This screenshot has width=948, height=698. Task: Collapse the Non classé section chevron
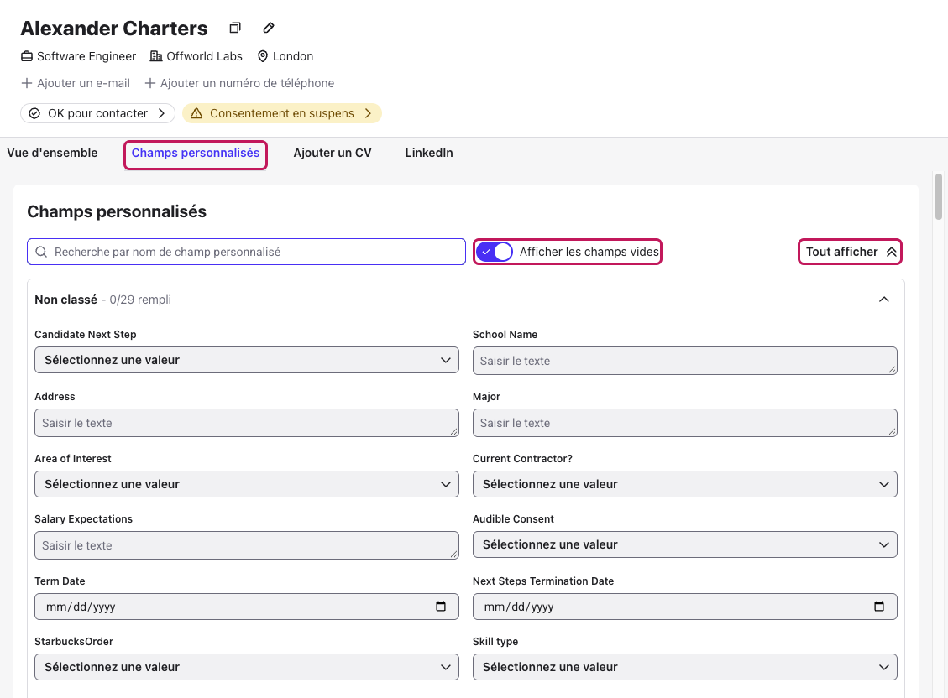click(884, 300)
